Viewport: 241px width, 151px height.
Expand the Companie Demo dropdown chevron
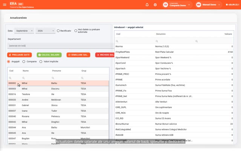click(x=189, y=5)
